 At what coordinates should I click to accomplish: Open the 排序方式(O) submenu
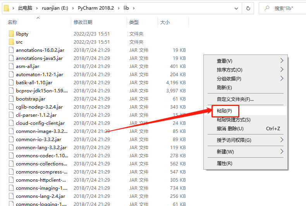click(246, 70)
